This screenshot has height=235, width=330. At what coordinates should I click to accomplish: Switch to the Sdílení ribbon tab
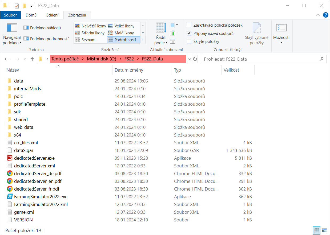click(52, 15)
